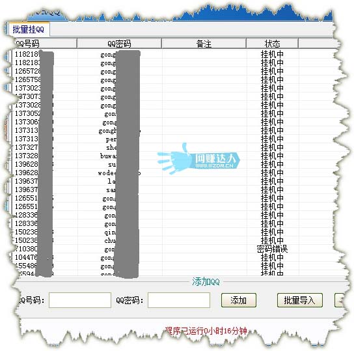Select the row starting with 137327
The height and width of the screenshot is (351, 354).
coord(172,147)
